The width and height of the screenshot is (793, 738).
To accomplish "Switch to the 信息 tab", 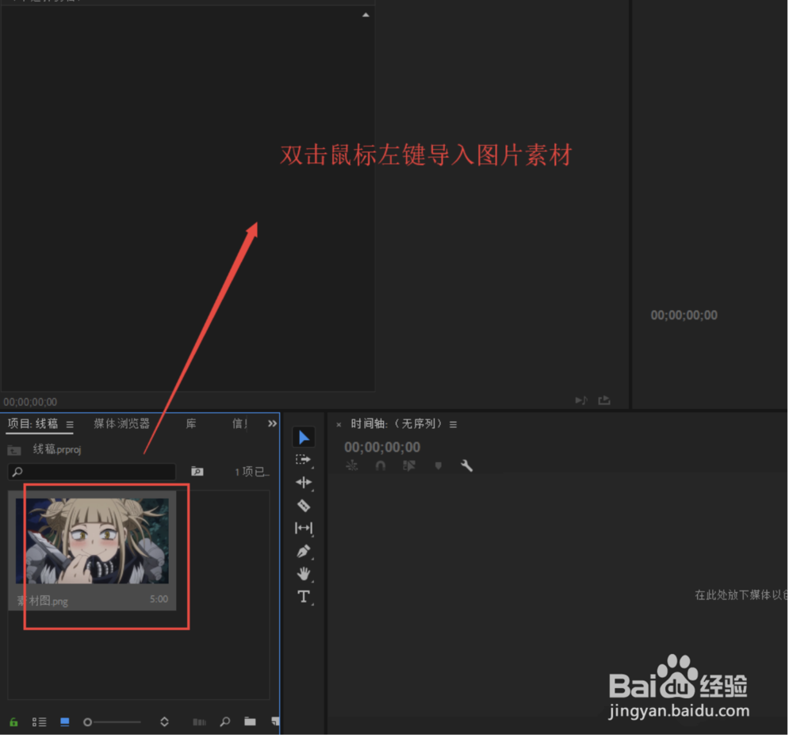I will click(239, 423).
